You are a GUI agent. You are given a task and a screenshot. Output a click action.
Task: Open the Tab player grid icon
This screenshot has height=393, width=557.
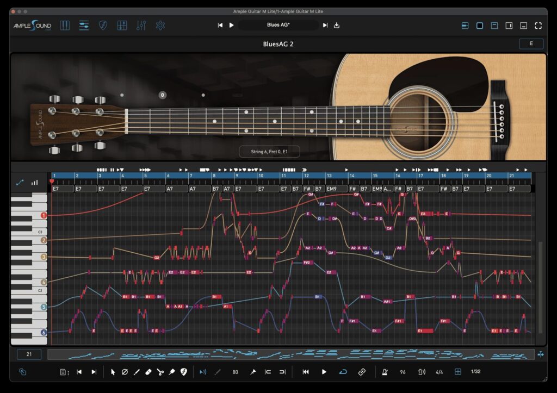[122, 26]
